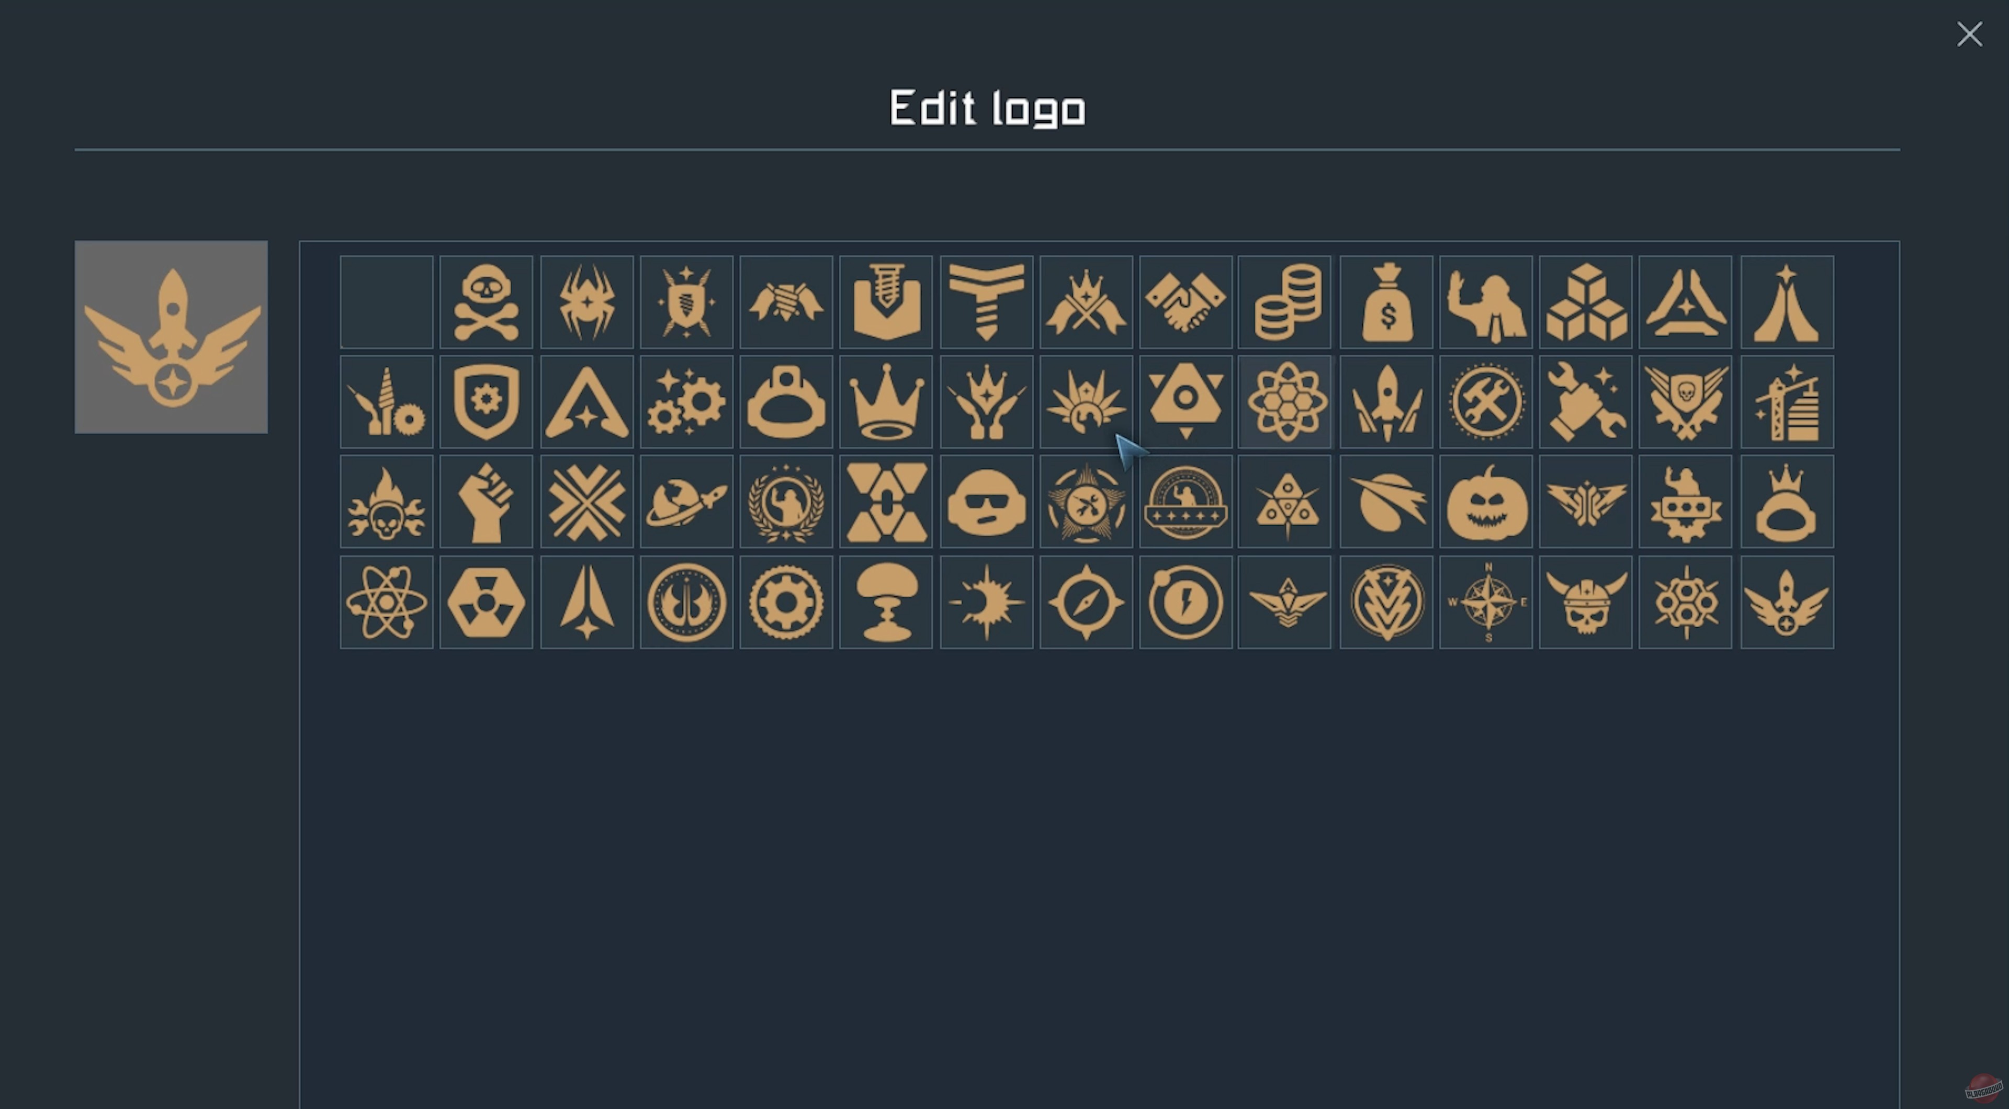Select the winged rocket logo in grid
Image resolution: width=2009 pixels, height=1109 pixels.
[1787, 602]
